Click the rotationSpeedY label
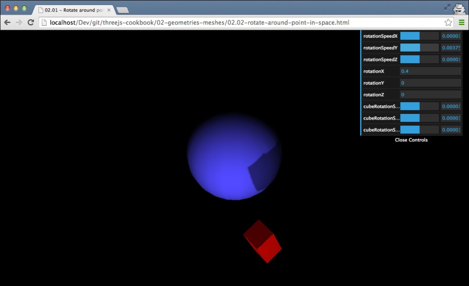The image size is (469, 286). 380,48
